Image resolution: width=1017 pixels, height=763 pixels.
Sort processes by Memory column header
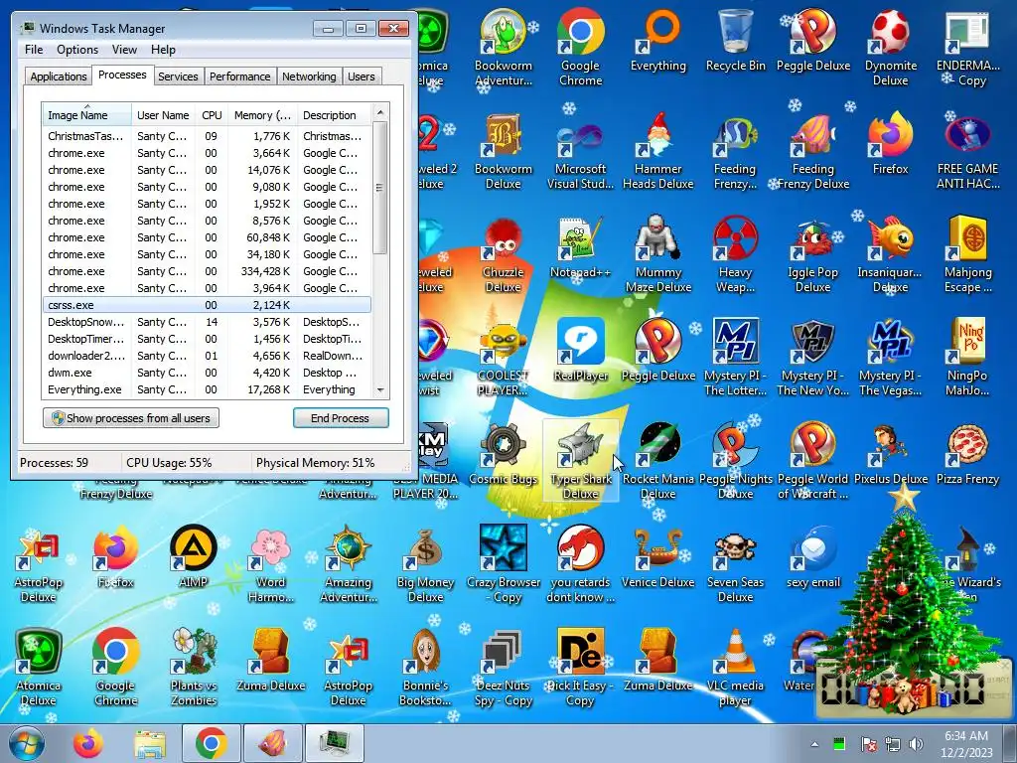click(x=262, y=115)
